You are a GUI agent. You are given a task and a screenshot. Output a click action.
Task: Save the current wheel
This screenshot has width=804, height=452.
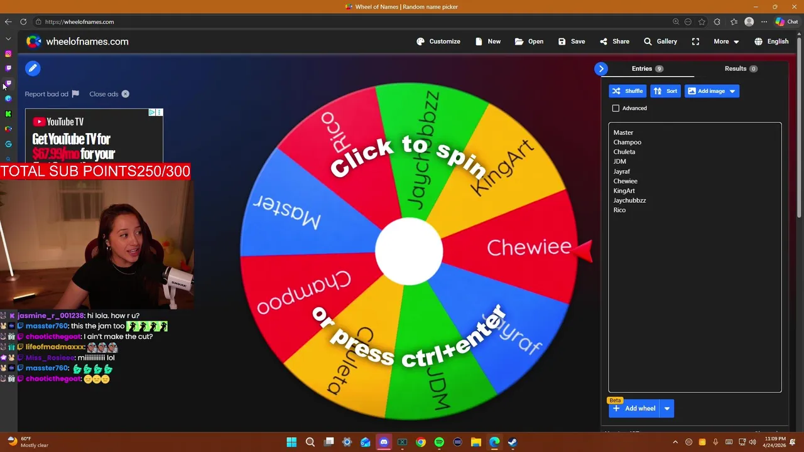[x=572, y=41]
